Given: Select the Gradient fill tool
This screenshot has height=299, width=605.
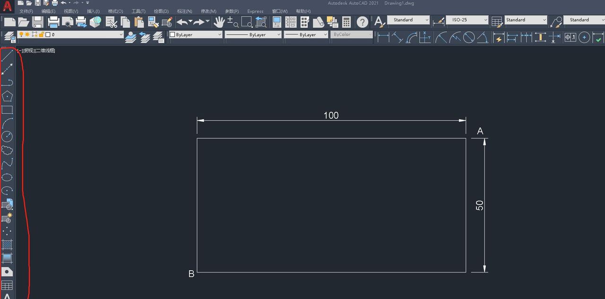Looking at the screenshot, I should point(7,258).
